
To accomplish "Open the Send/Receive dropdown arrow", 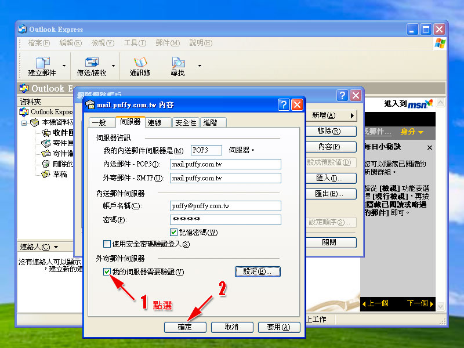I will point(113,66).
